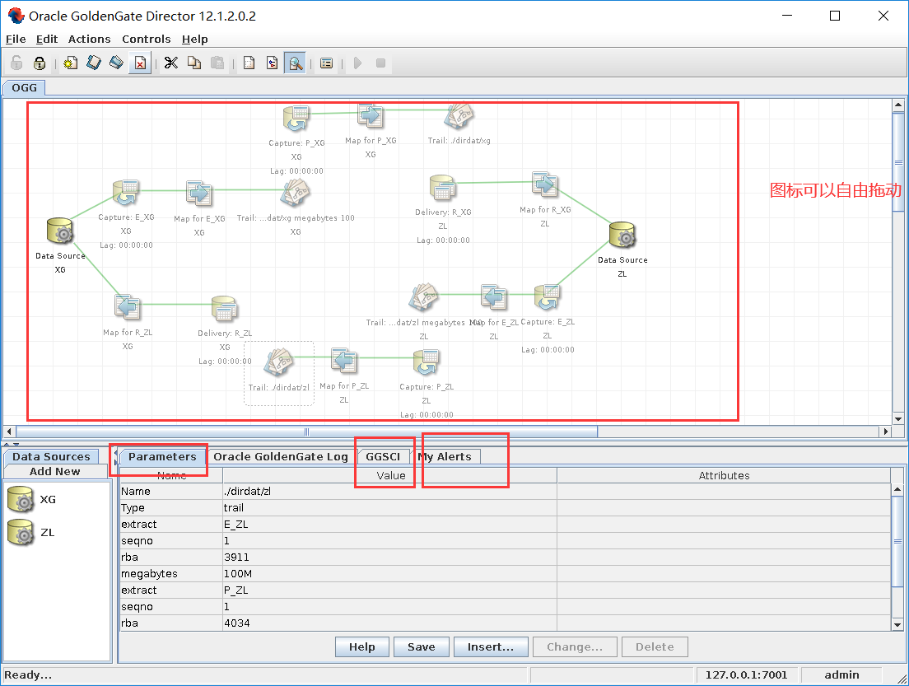Click the diagram layout toolbar icon

click(x=272, y=63)
